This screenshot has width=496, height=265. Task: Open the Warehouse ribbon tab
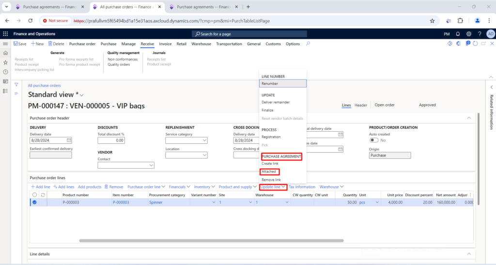pyautogui.click(x=201, y=44)
